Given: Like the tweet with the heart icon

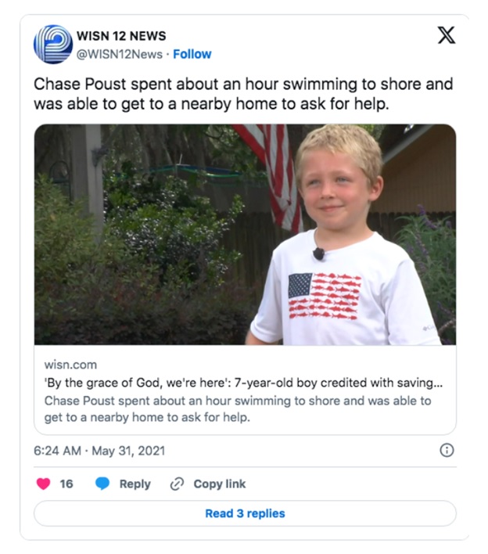Looking at the screenshot, I should point(43,484).
